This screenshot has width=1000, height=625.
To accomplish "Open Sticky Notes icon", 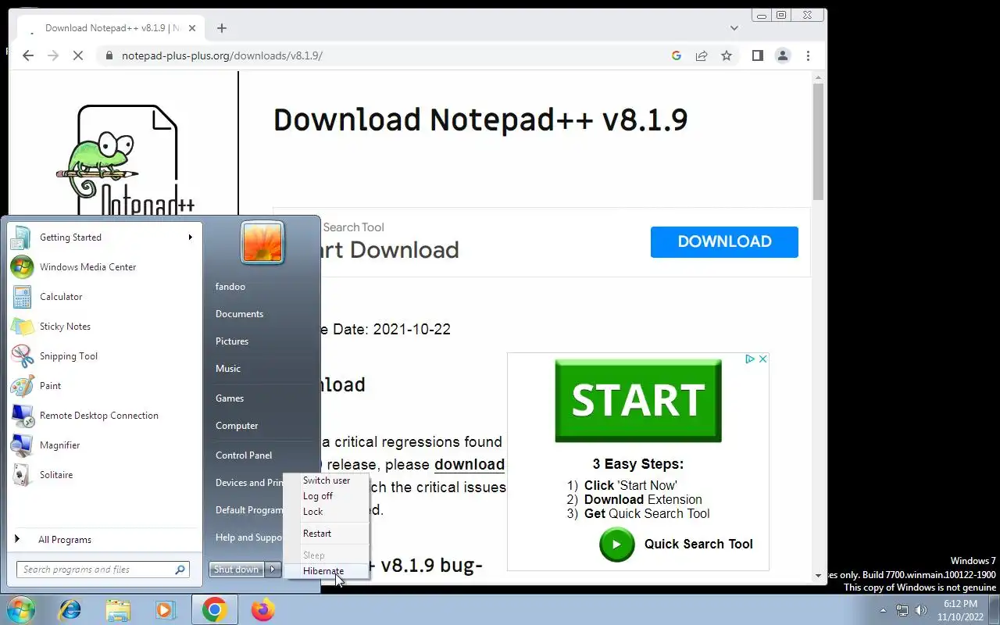I will [22, 327].
